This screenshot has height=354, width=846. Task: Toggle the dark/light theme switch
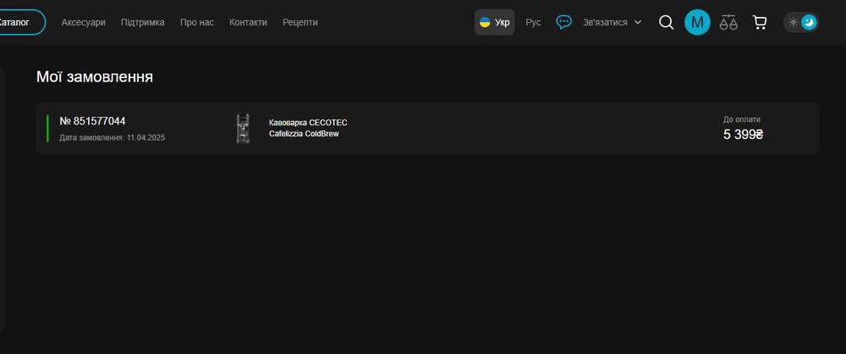pos(801,22)
